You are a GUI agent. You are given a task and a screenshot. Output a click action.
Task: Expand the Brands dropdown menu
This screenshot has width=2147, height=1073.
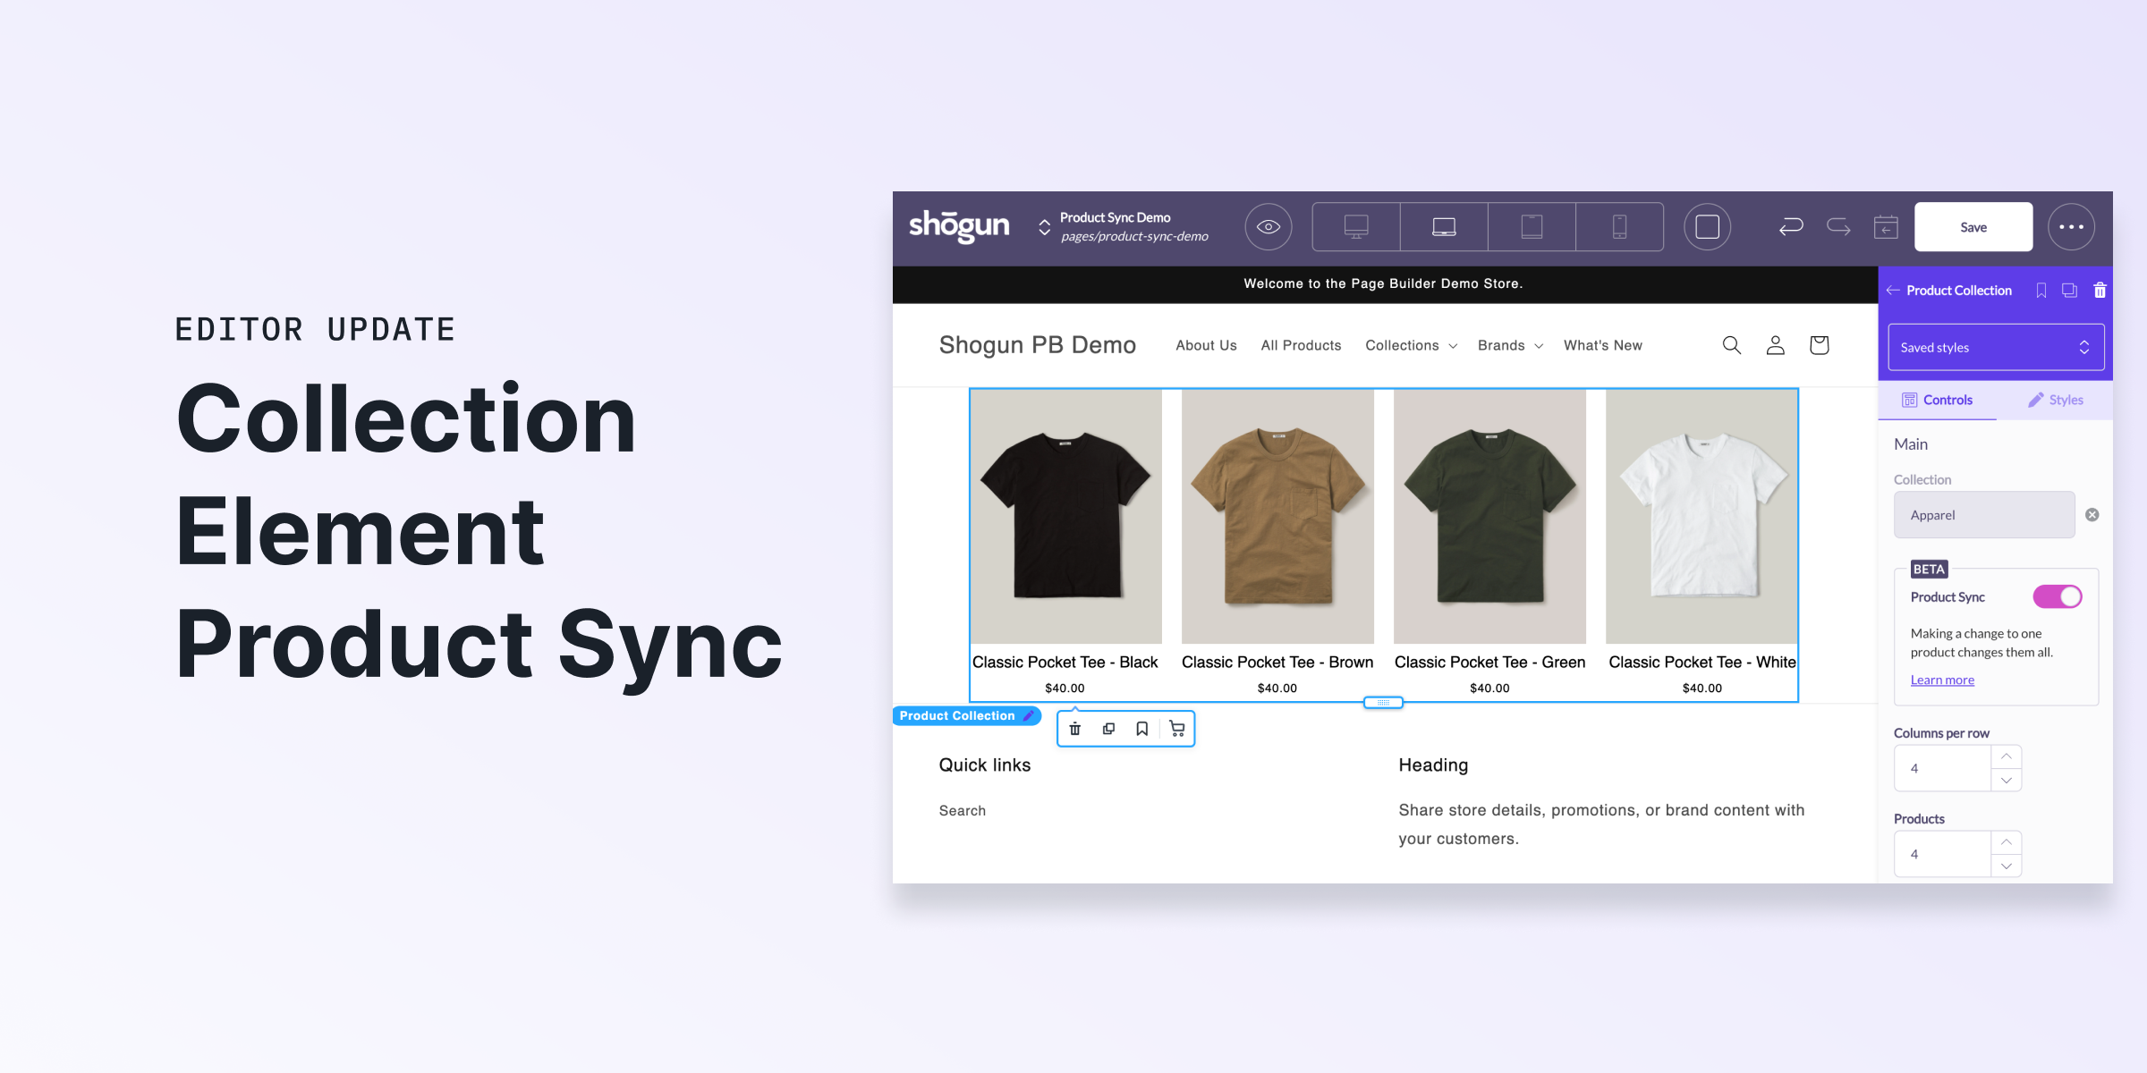point(1510,345)
